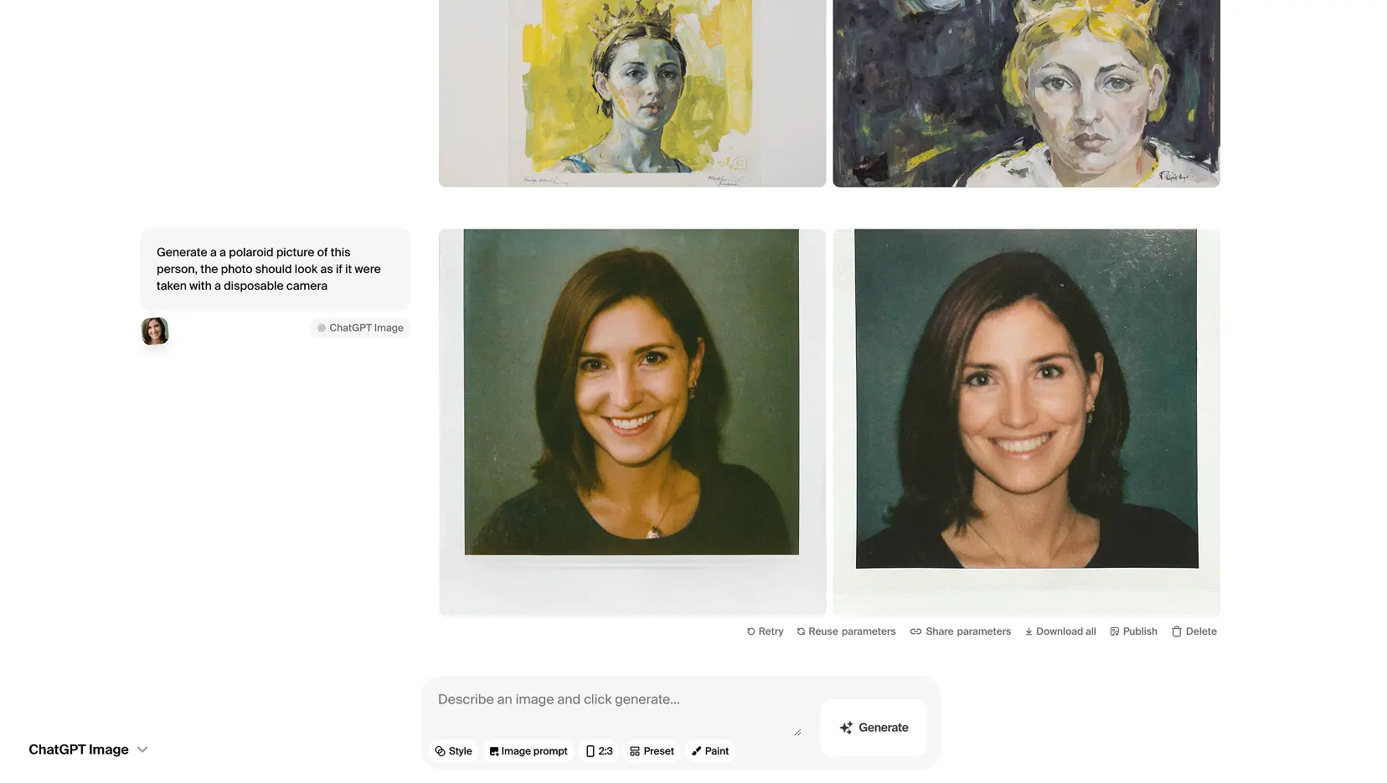The image size is (1387, 783).
Task: Open the Style options
Action: point(453,751)
